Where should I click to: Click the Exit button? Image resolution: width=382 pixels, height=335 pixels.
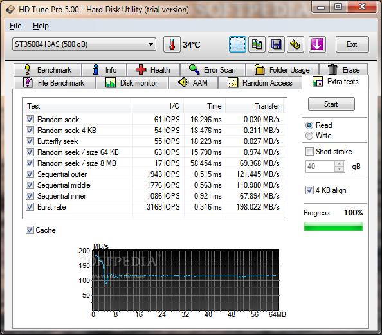352,44
